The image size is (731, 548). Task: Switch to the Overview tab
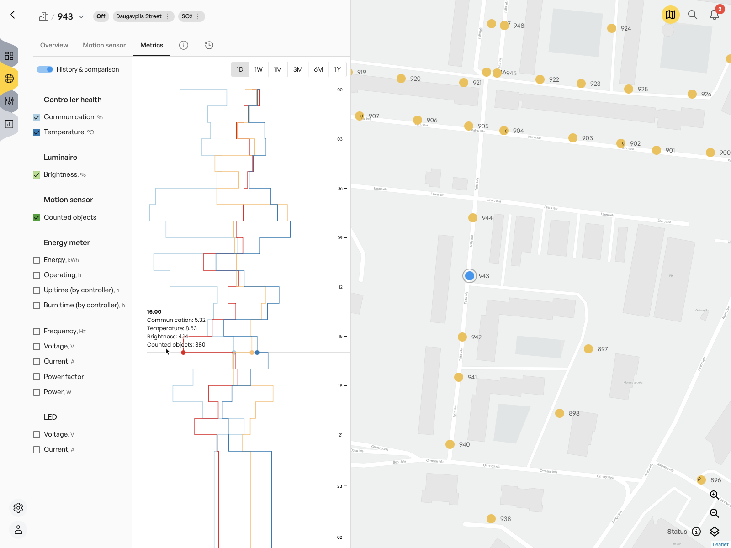(x=54, y=45)
